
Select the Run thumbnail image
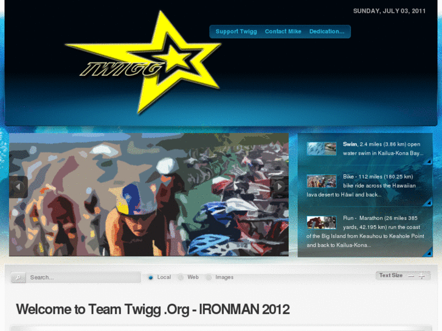(x=322, y=222)
